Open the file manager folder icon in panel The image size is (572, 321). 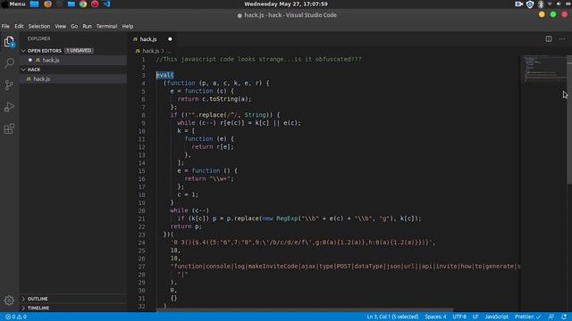click(71, 4)
